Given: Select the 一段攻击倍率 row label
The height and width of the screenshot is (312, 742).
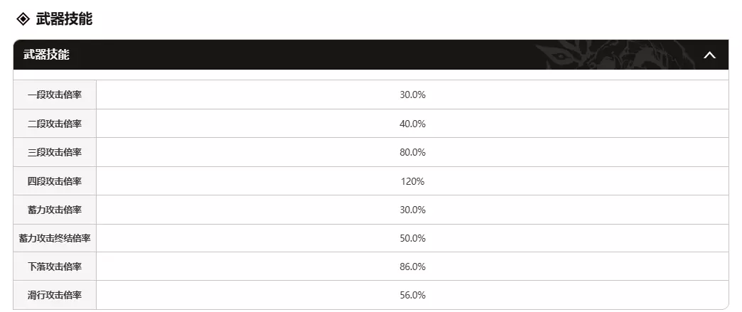Looking at the screenshot, I should point(55,95).
